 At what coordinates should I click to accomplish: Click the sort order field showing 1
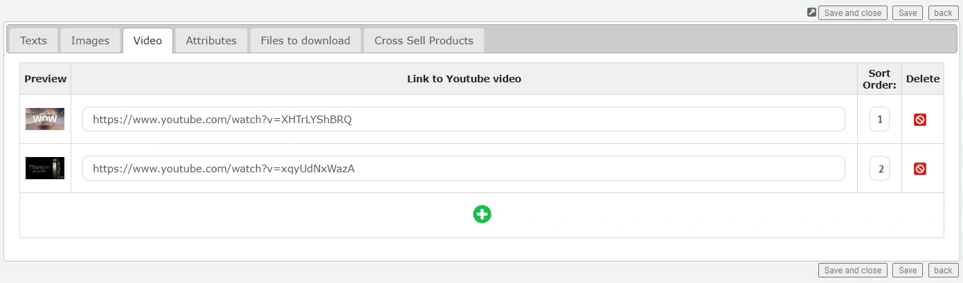(x=879, y=120)
